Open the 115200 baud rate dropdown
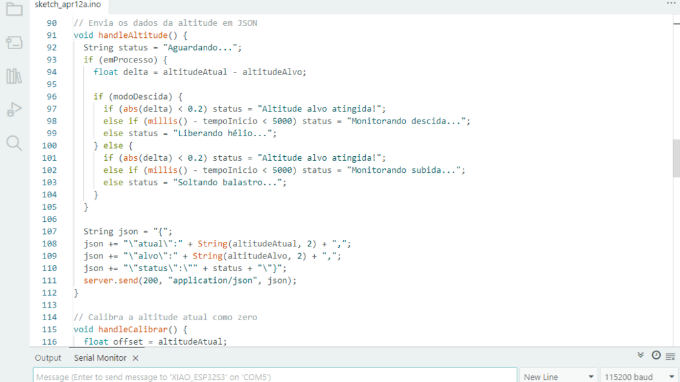Screen dimensions: 680x382 639,377
